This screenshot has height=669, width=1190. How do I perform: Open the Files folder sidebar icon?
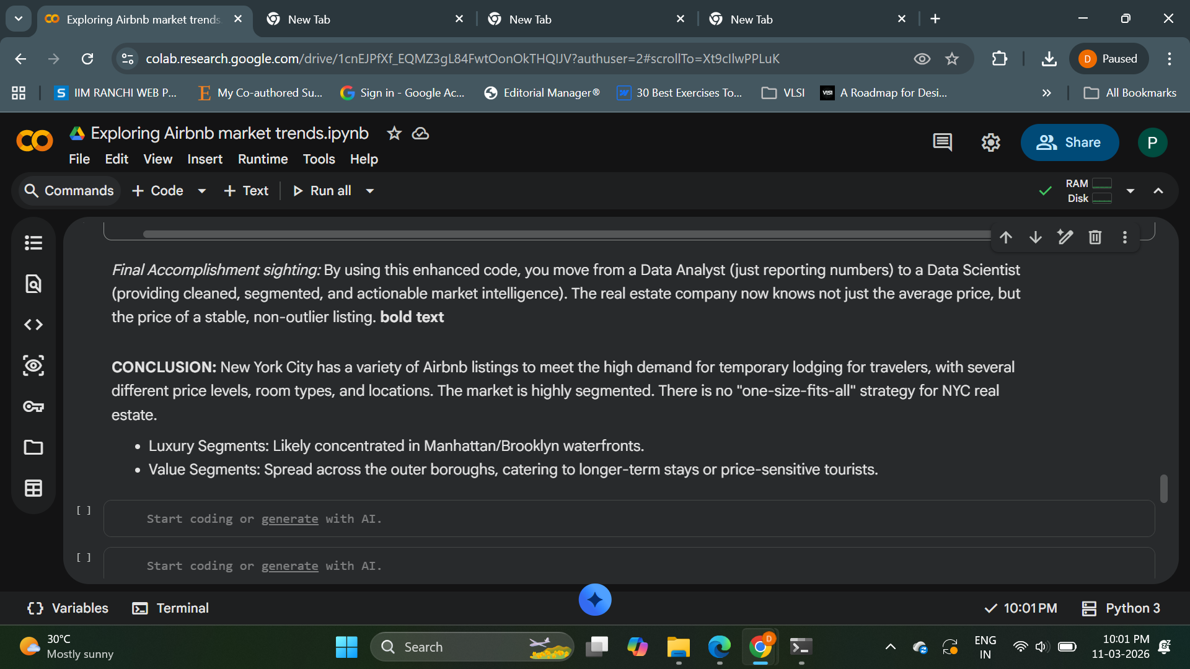[33, 447]
